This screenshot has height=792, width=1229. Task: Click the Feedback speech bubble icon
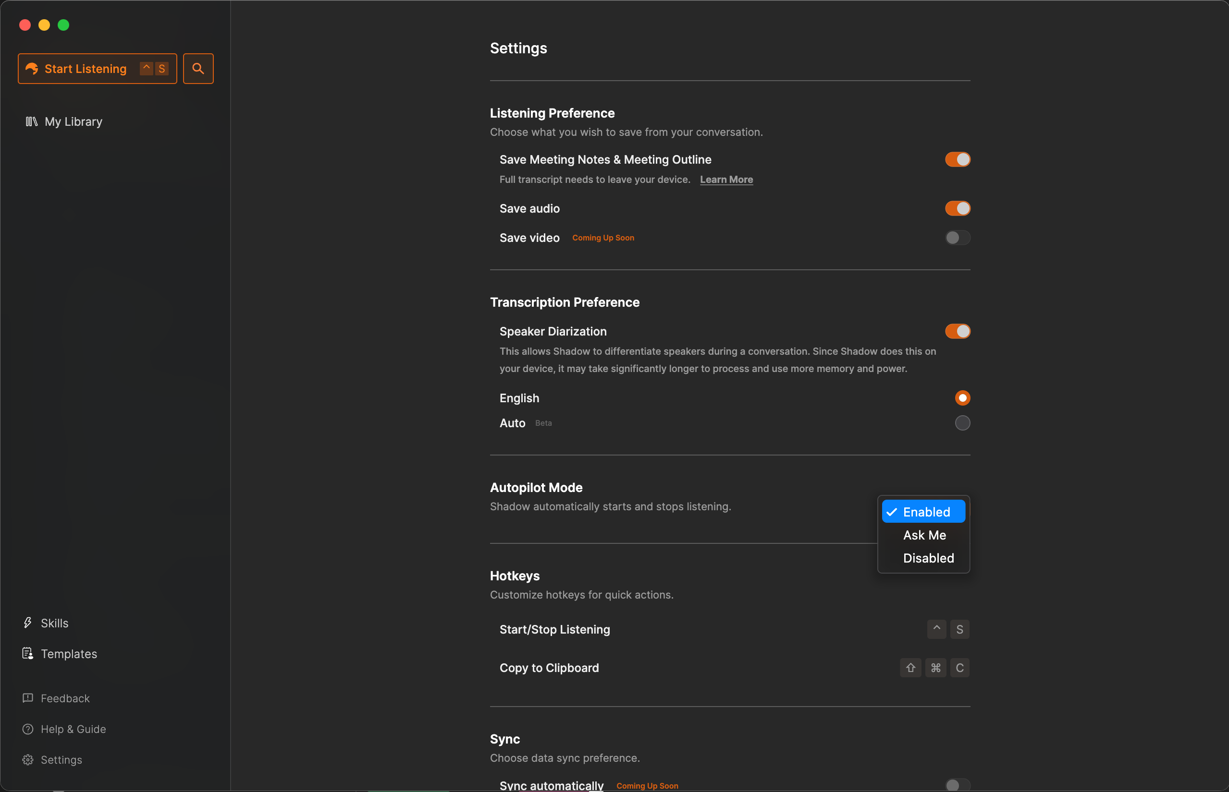click(x=28, y=698)
